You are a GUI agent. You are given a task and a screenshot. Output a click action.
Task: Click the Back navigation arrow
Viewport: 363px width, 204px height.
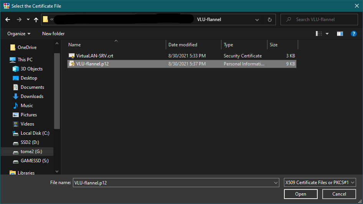coord(8,20)
